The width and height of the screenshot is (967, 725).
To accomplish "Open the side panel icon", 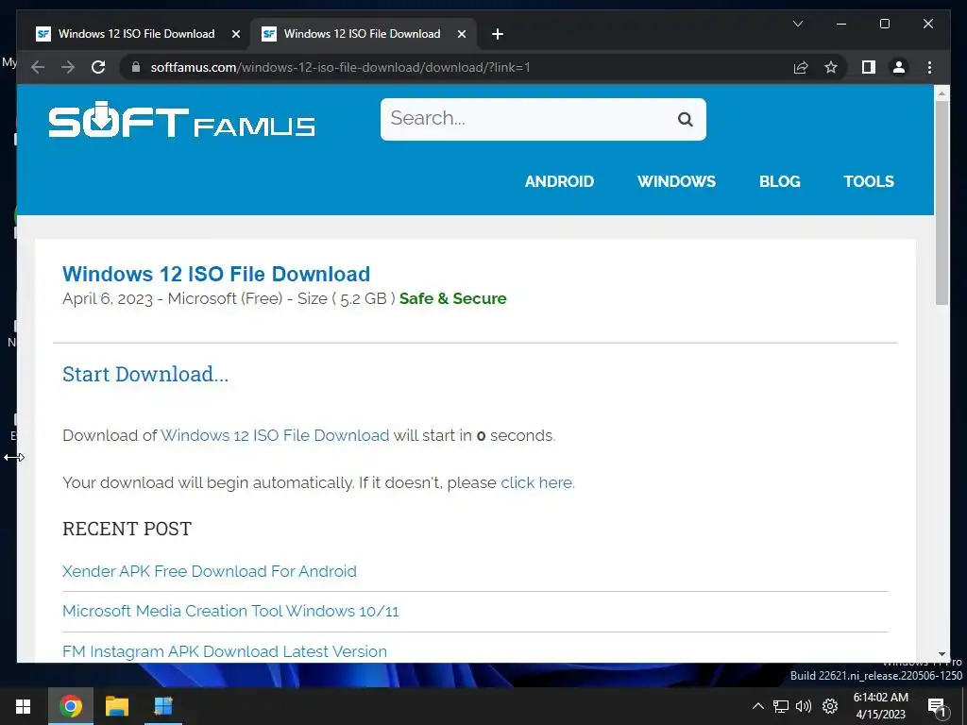I will coord(869,67).
